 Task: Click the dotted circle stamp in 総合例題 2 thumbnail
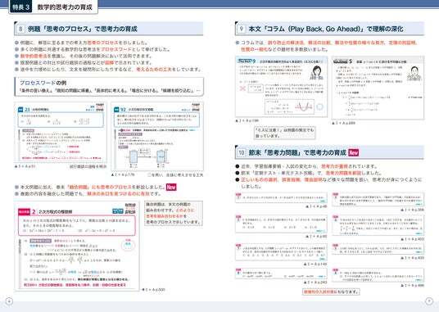[128, 246]
